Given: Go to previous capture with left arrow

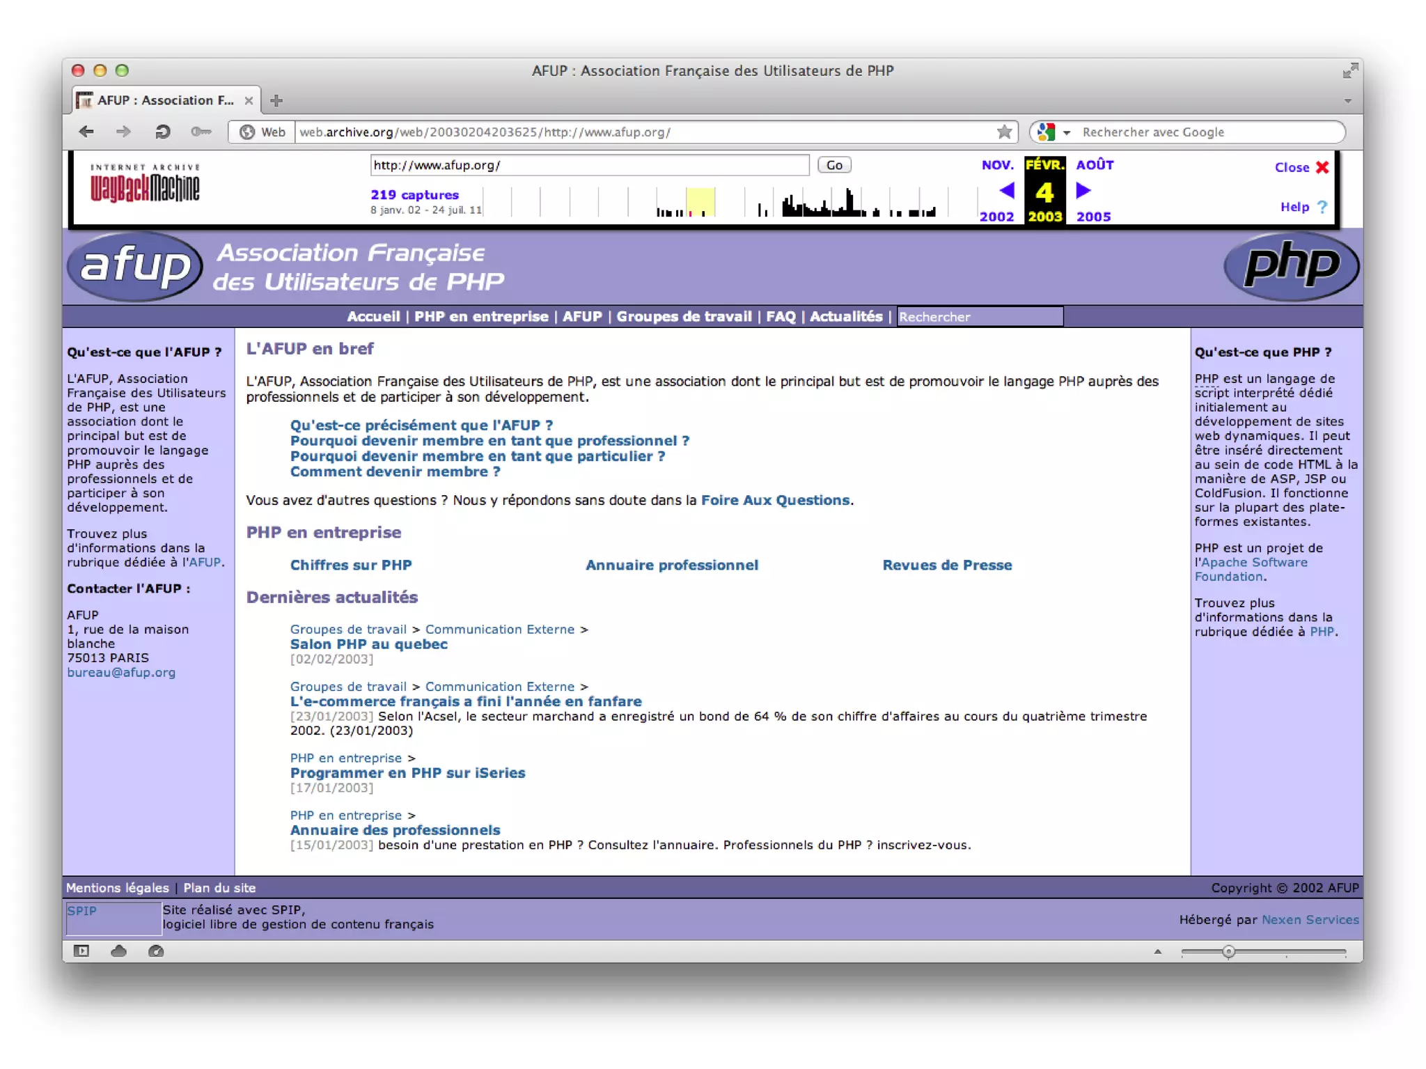Looking at the screenshot, I should (1006, 190).
